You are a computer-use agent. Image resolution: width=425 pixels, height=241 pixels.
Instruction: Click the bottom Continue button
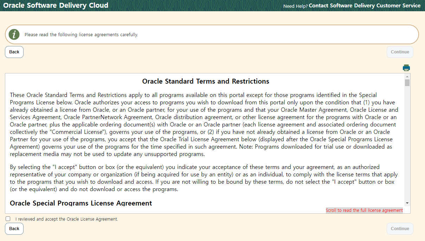click(400, 229)
